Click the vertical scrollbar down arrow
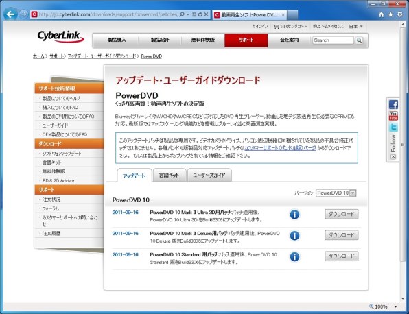409x314 pixels. coord(404,298)
